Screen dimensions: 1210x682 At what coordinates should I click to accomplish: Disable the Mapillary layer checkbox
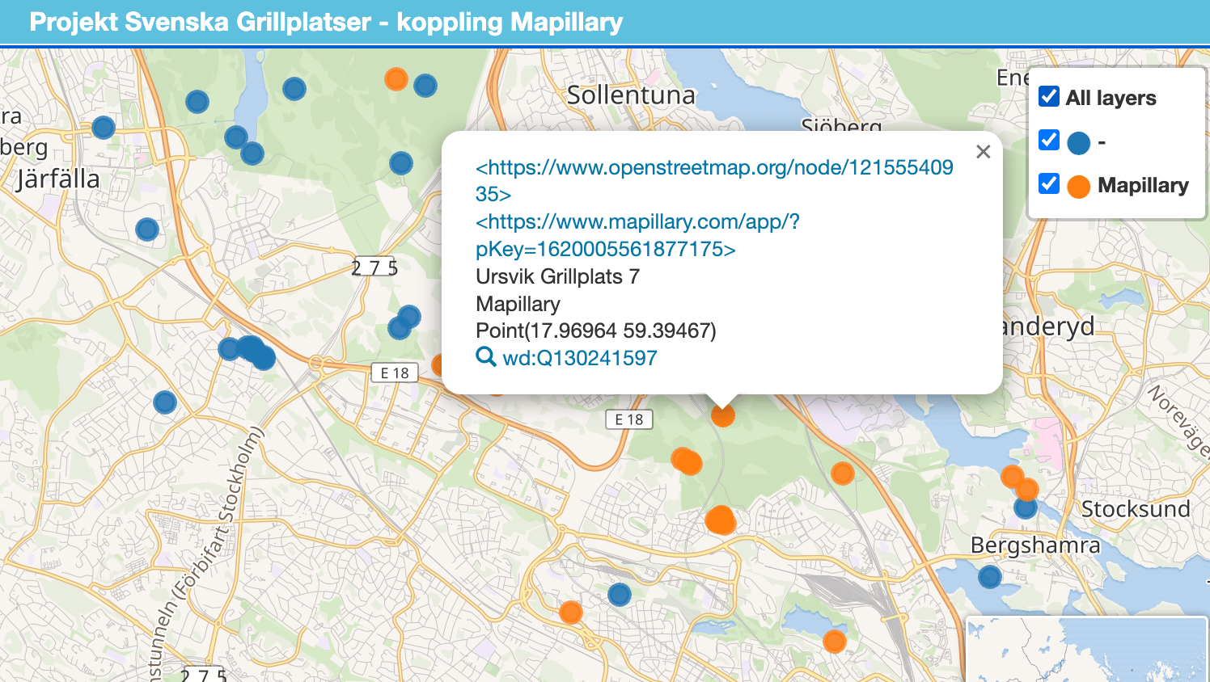click(1049, 184)
